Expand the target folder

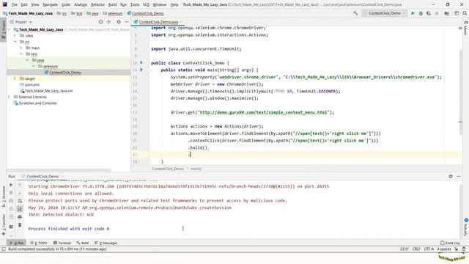click(x=15, y=78)
